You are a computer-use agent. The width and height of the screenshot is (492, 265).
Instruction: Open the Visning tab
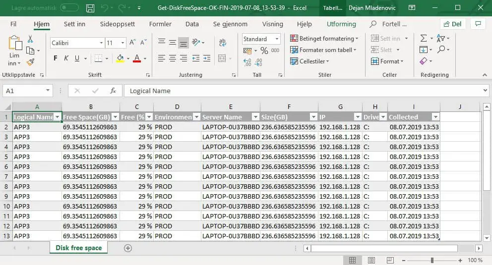click(x=272, y=24)
